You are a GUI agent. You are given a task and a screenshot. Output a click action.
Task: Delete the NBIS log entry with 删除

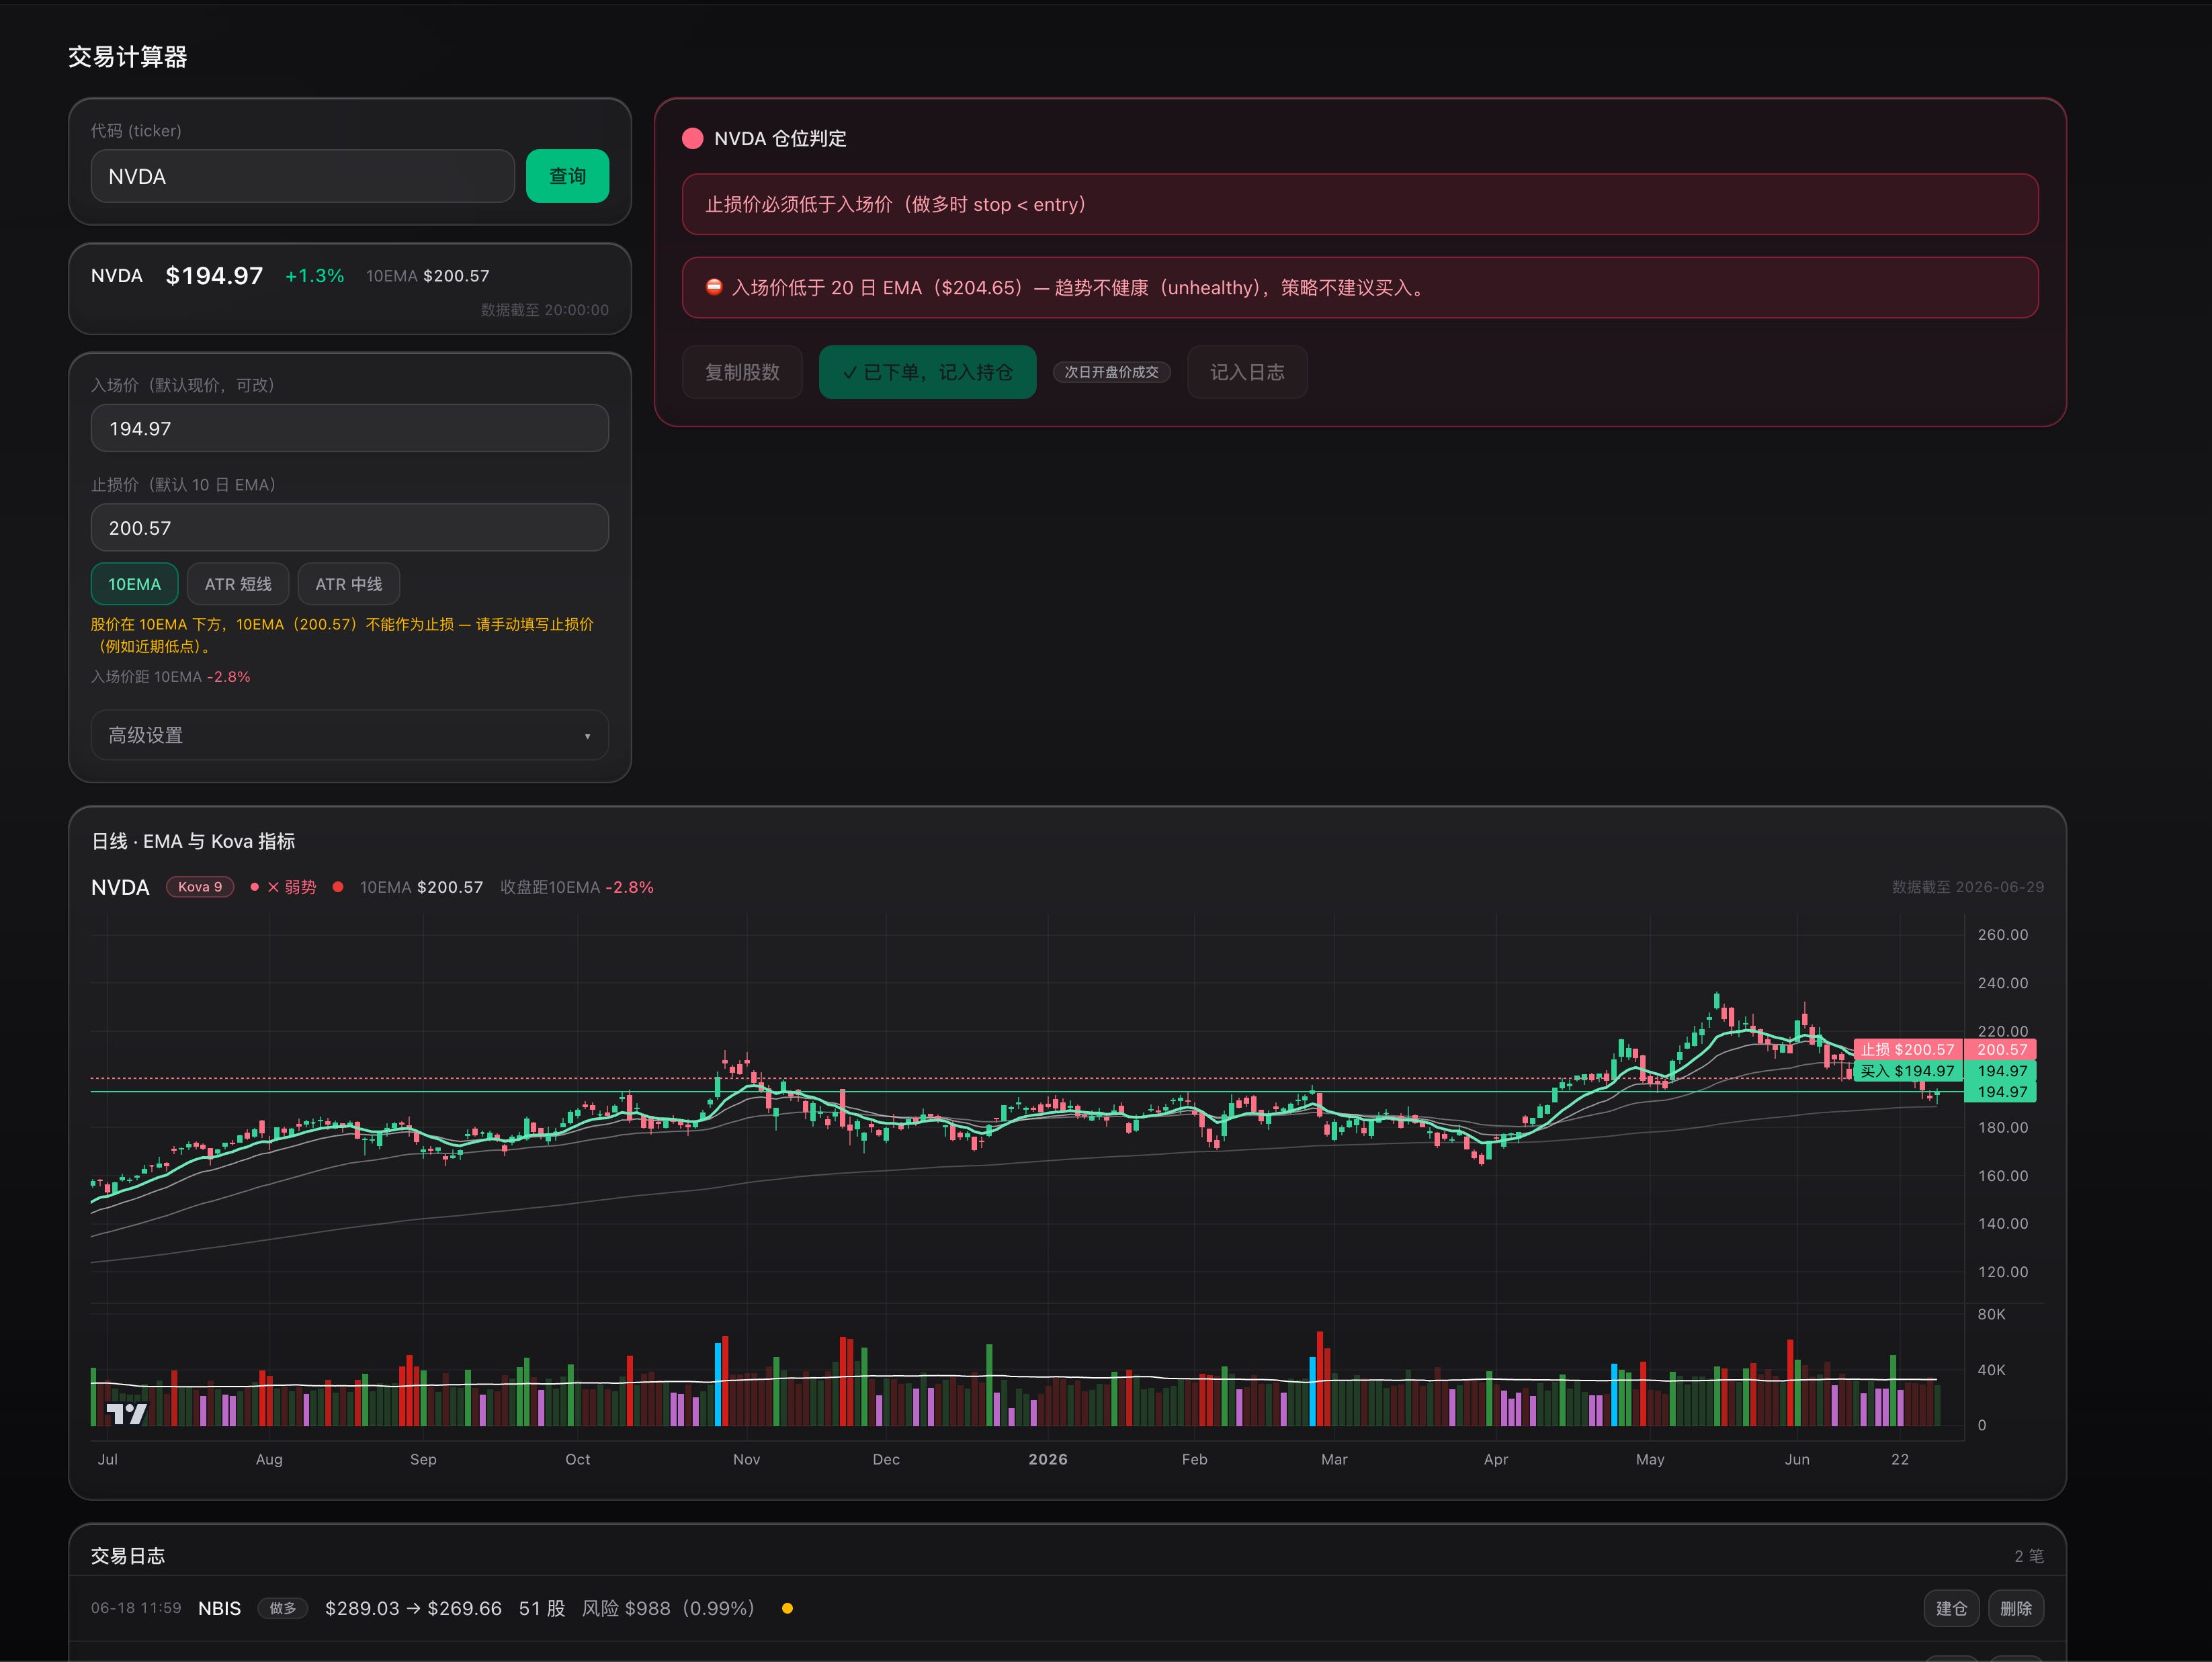pos(2016,1608)
